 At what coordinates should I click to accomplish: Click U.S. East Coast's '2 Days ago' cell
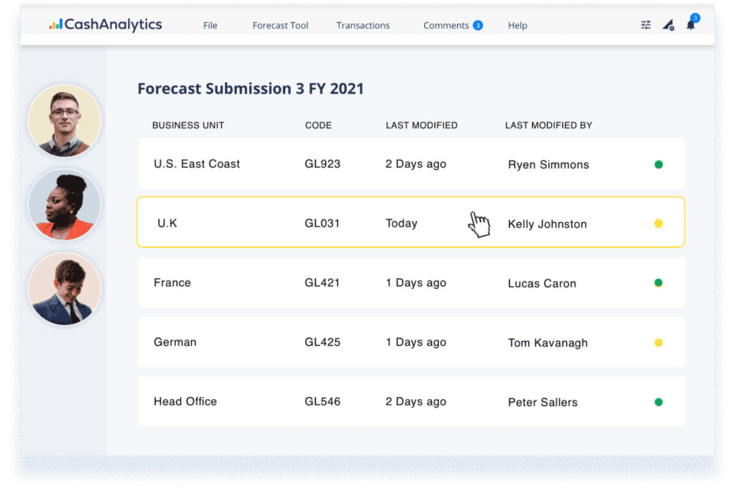(416, 164)
